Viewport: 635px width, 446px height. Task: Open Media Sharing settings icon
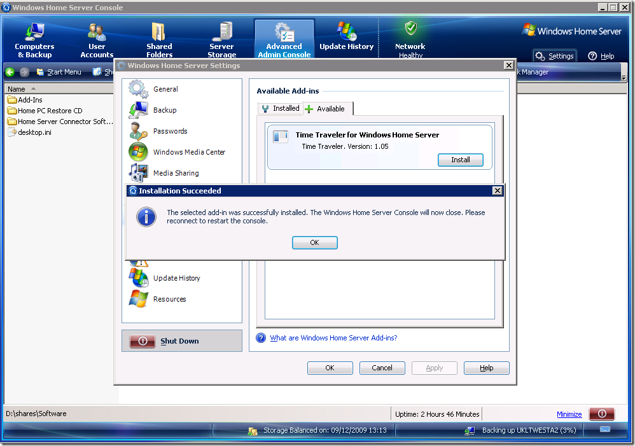click(x=138, y=173)
